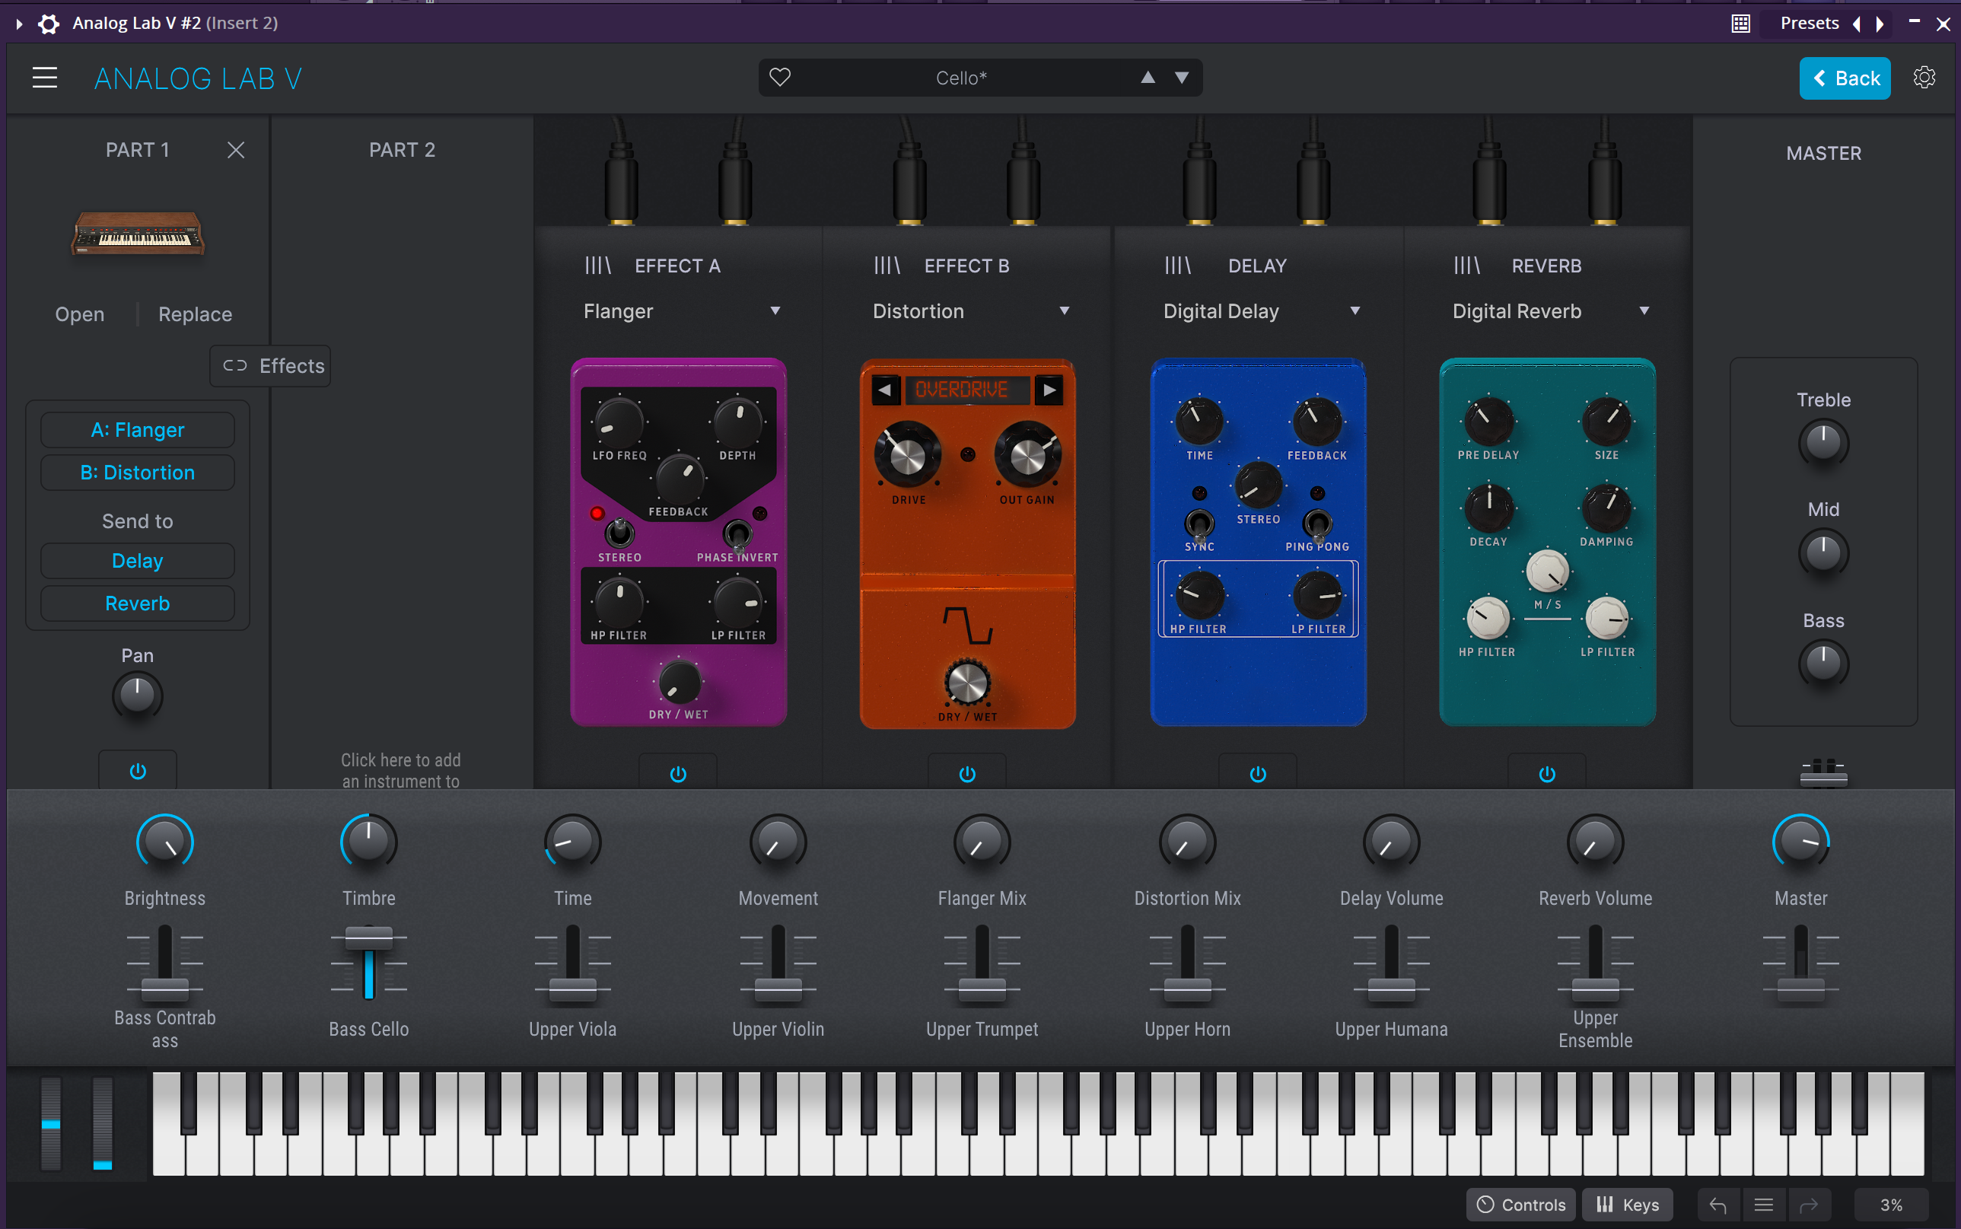Open Effect B preset bars icon
This screenshot has width=1961, height=1229.
[x=887, y=265]
